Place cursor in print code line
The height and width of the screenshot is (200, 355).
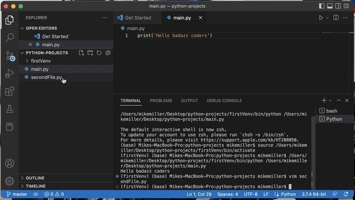coord(175,36)
